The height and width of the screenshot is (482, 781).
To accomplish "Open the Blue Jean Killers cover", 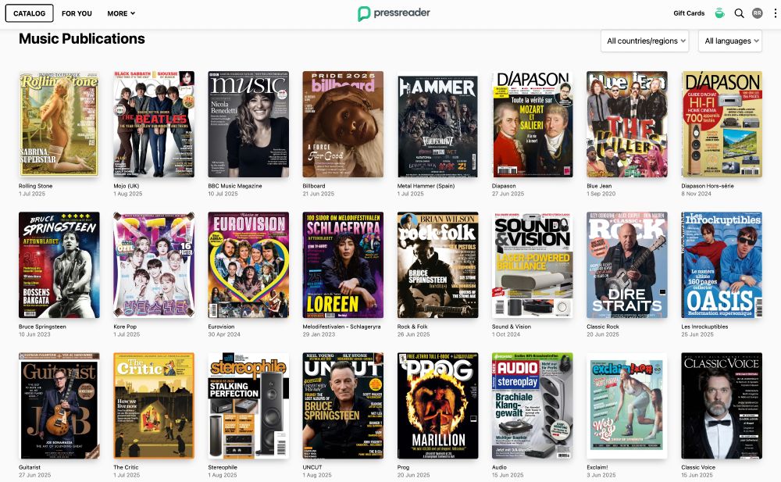I will pos(627,124).
